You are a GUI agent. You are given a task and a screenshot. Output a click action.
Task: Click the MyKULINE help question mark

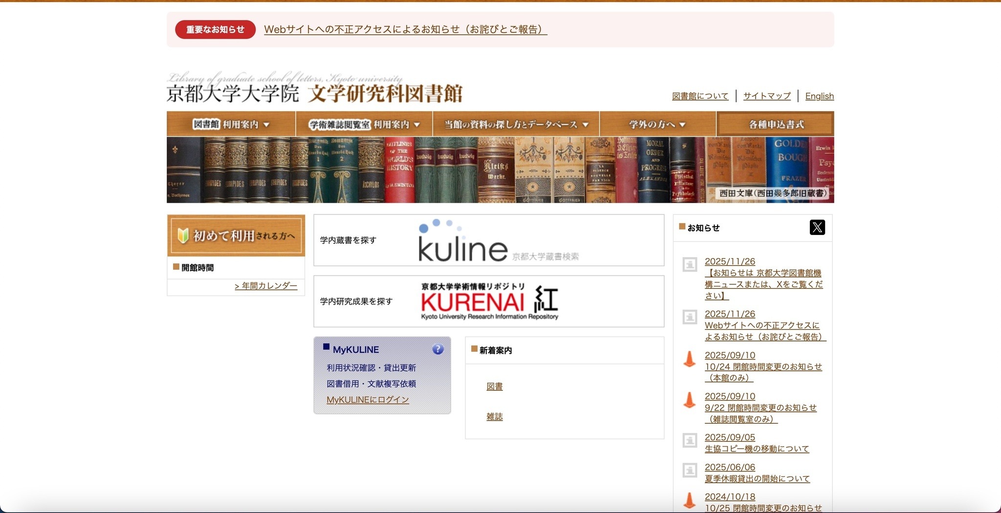coord(437,349)
